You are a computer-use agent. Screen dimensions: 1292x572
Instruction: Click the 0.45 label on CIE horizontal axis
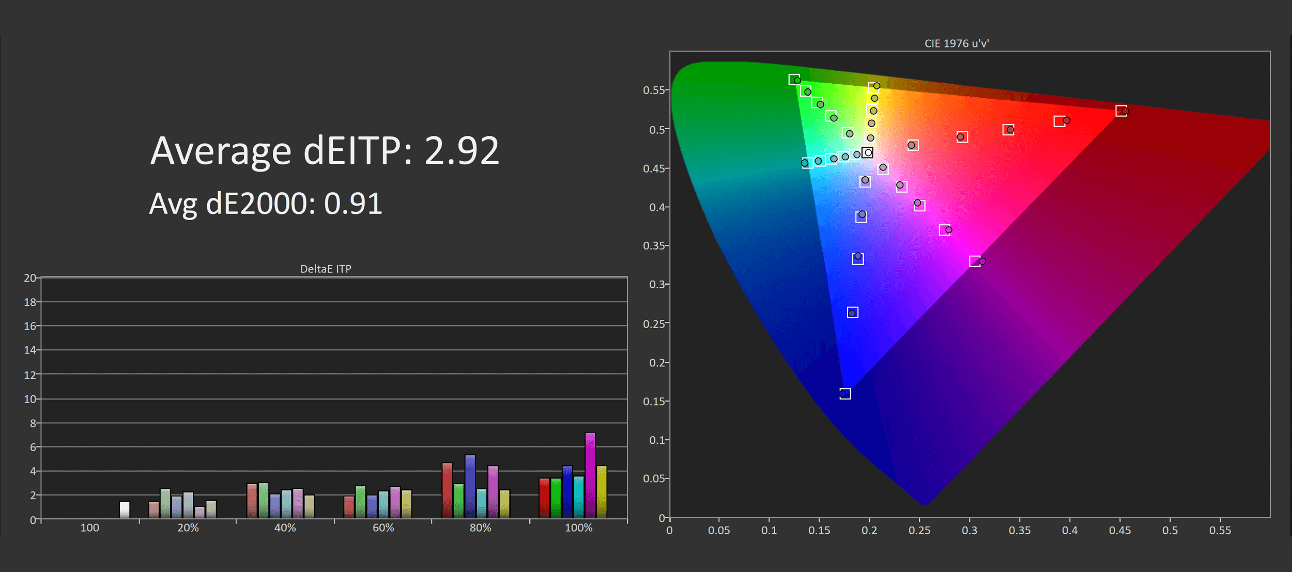1119,531
